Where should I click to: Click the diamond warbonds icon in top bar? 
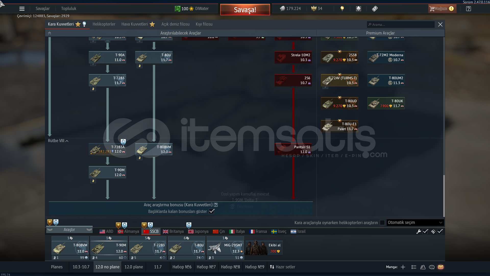point(359,9)
